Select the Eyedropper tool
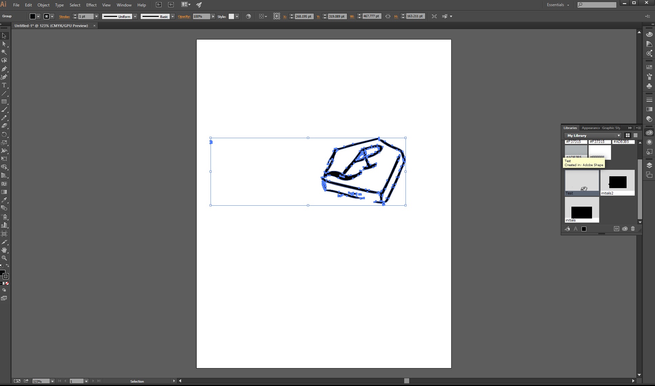655x386 pixels. tap(4, 200)
